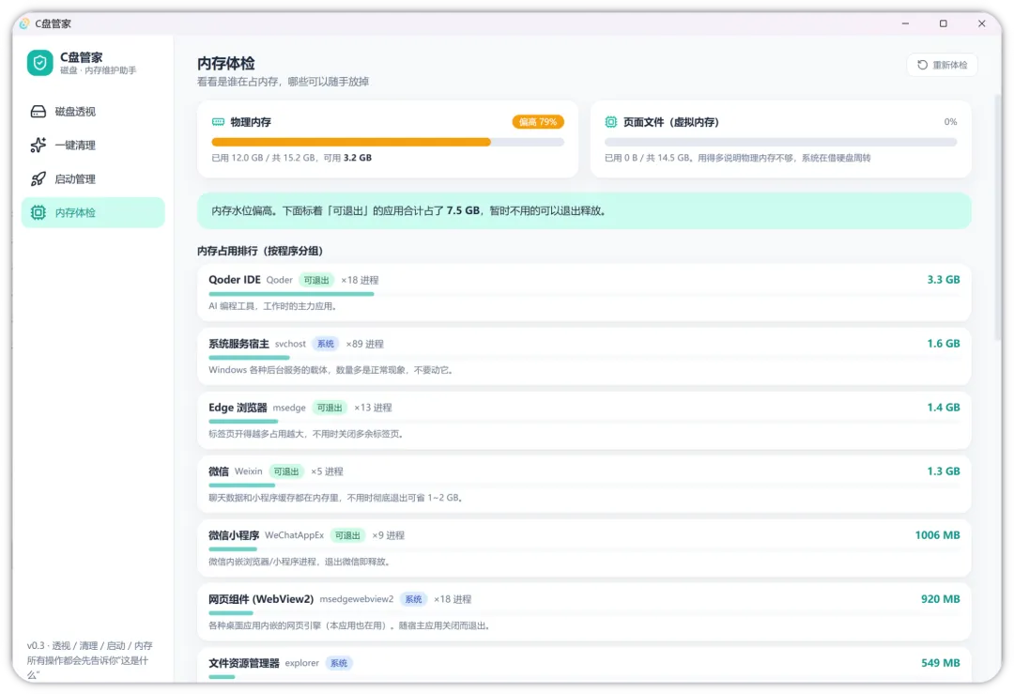Click the 1006 MB value
This screenshot has height=694, width=1014.
[x=937, y=535]
